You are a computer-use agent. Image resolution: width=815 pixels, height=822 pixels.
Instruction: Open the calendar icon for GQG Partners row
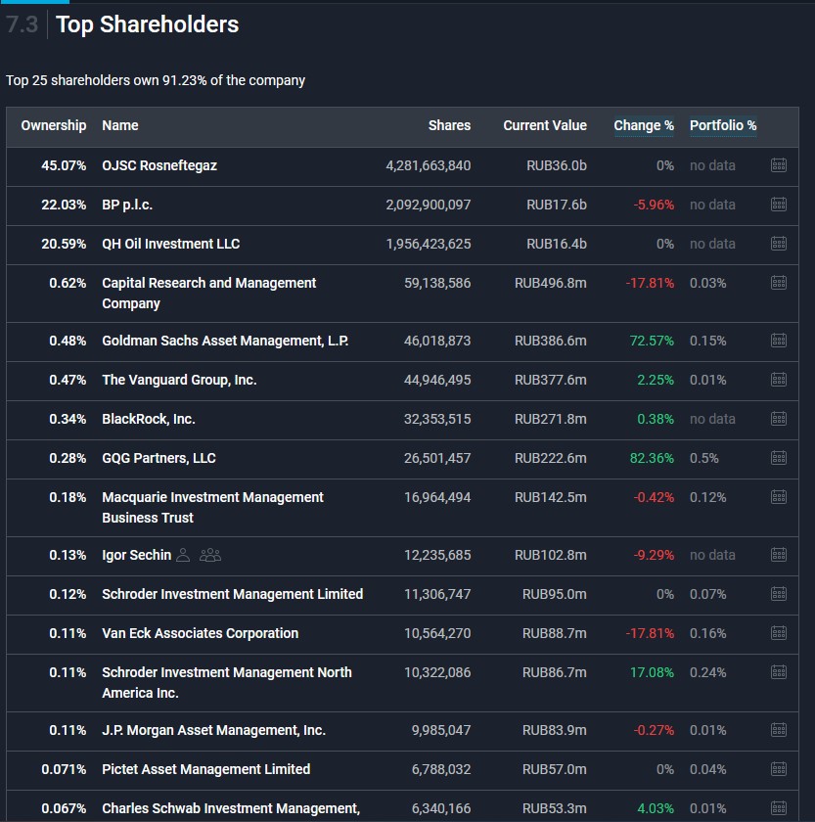(779, 458)
